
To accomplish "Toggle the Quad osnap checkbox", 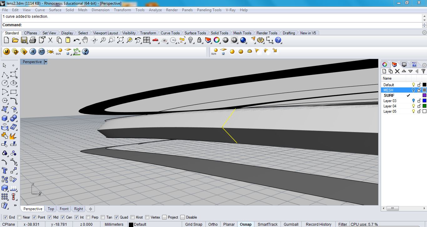I will pyautogui.click(x=116, y=217).
